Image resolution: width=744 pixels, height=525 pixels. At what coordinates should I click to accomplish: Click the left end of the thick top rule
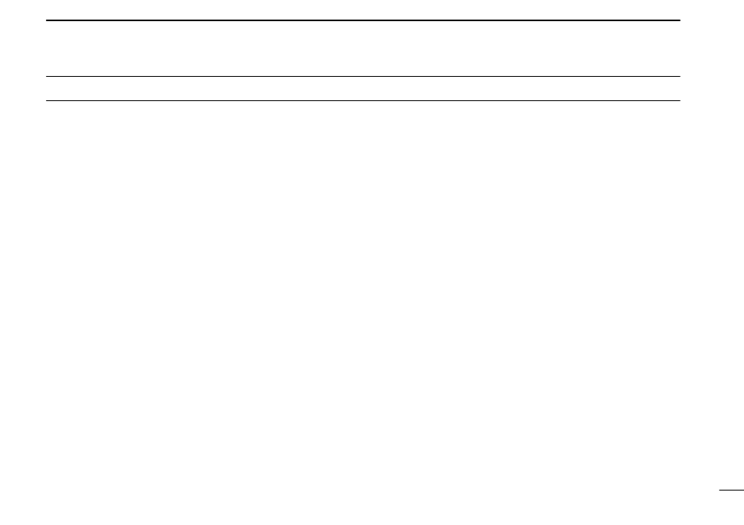47,20
